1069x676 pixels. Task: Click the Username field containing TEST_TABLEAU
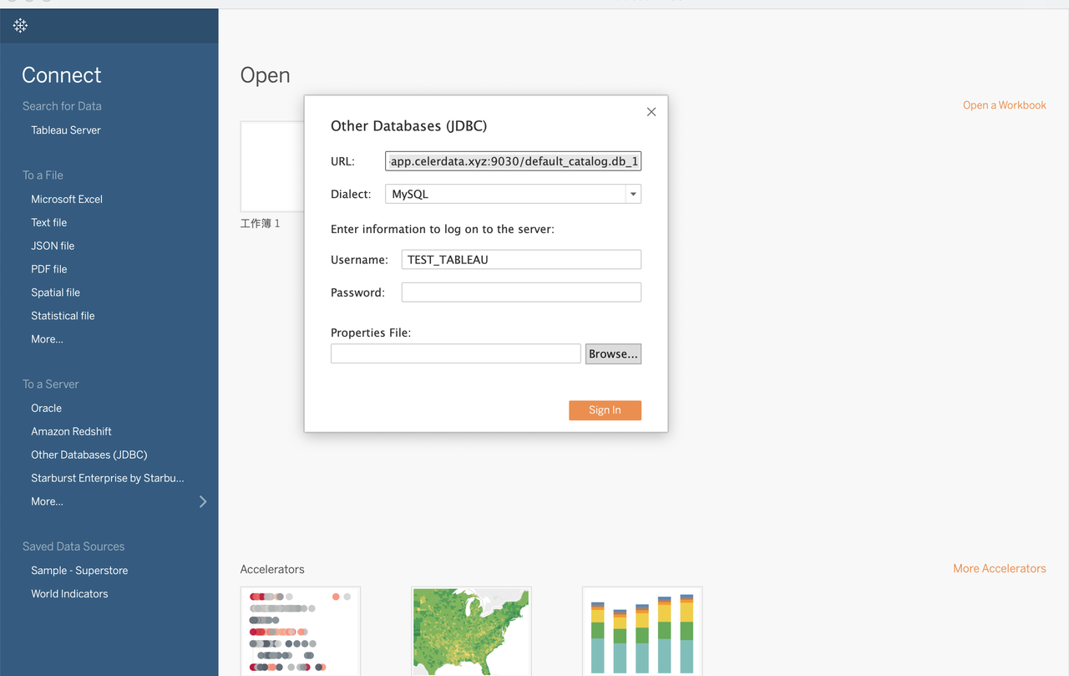point(521,260)
